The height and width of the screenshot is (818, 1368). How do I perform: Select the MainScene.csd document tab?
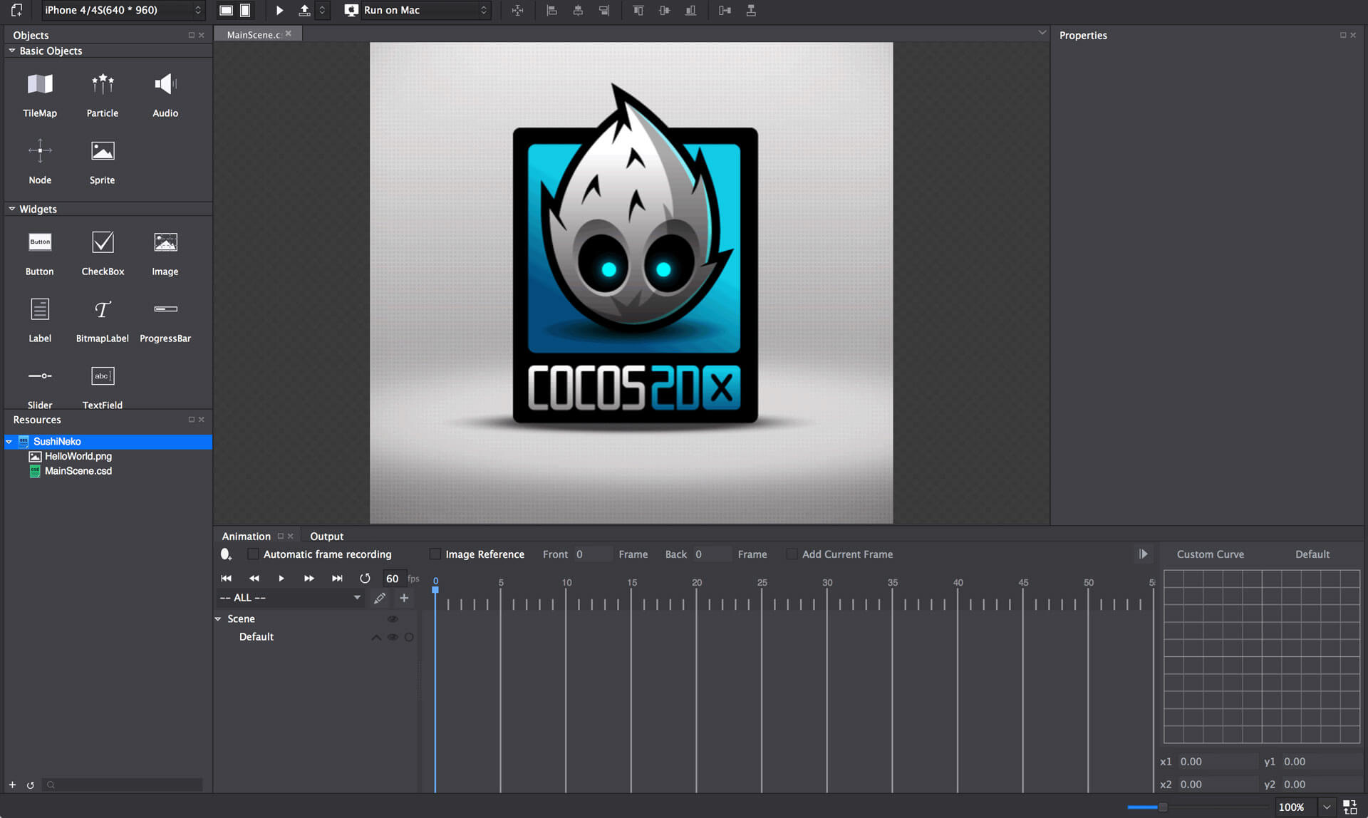[254, 34]
